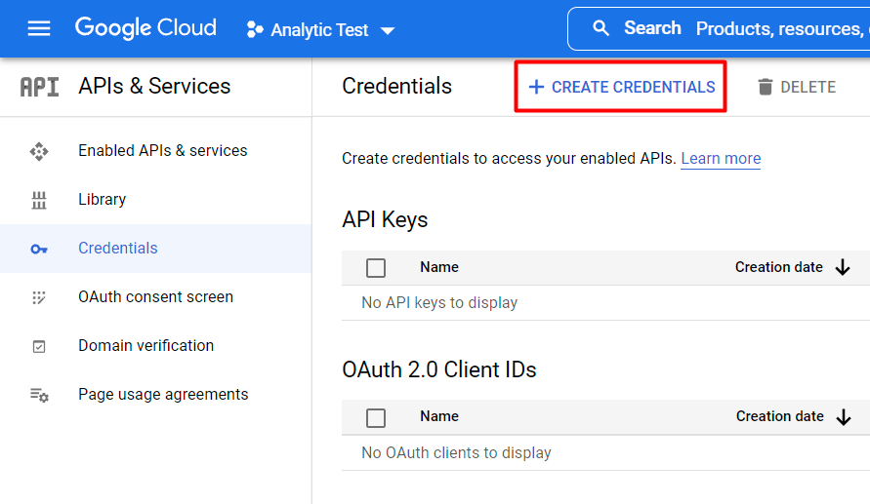Click the key icon for Credentials
The height and width of the screenshot is (504, 870).
coord(39,249)
